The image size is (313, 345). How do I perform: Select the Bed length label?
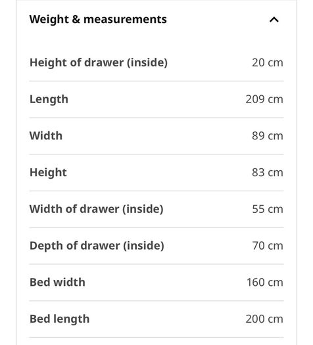[60, 319]
